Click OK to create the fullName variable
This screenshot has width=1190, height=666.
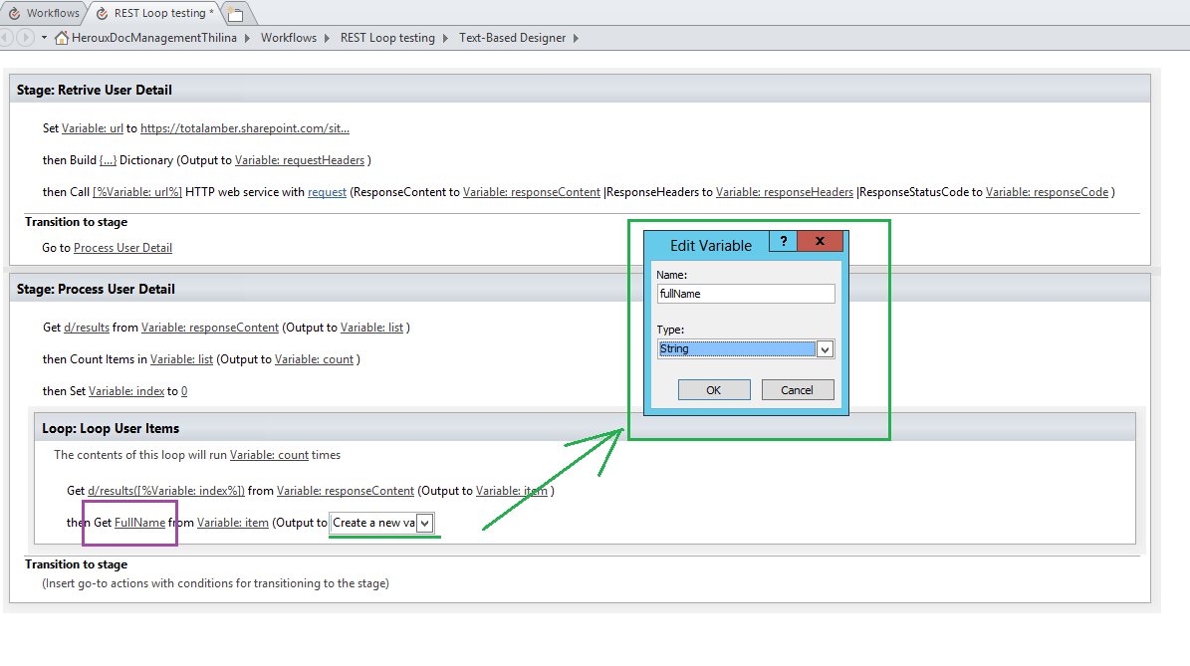tap(714, 389)
